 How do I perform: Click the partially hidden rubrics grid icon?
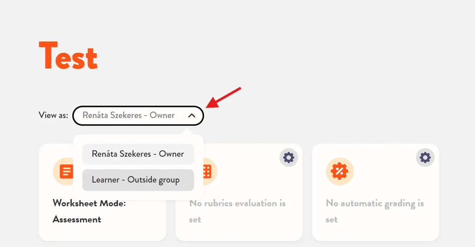208,171
